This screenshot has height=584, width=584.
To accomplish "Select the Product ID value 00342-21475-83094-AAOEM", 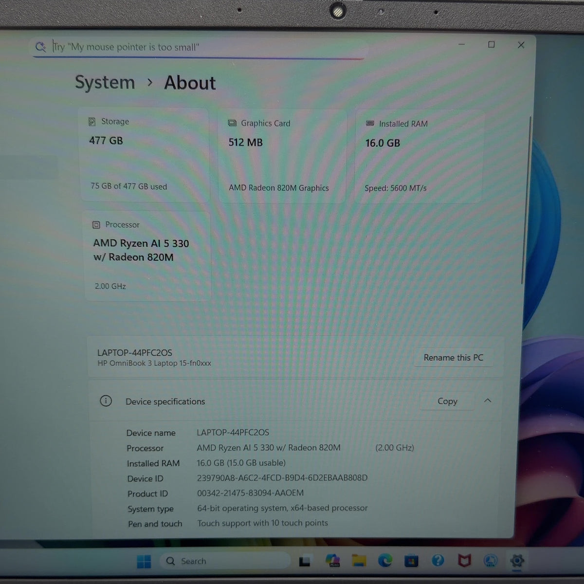I will click(250, 493).
